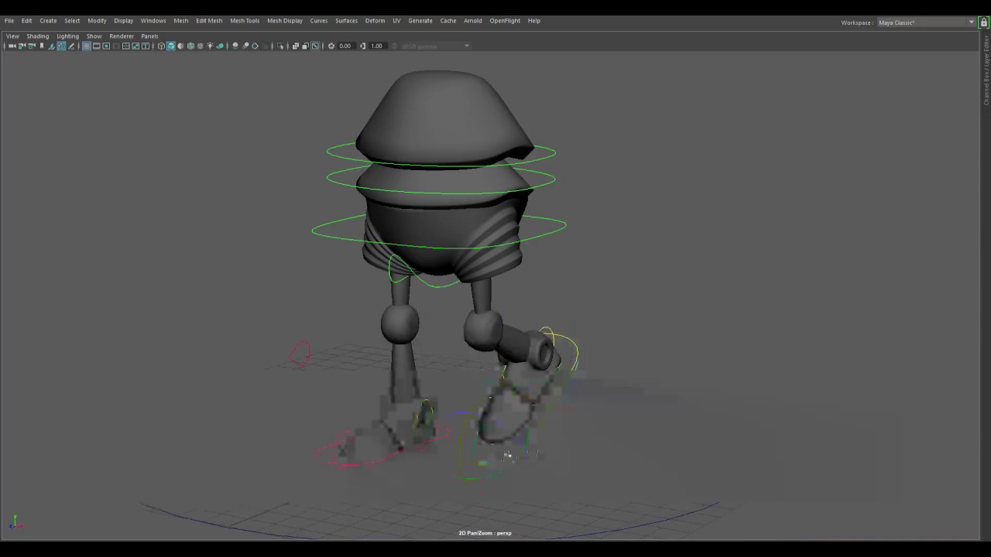
Task: Click the Textured checker icon
Action: [x=200, y=46]
